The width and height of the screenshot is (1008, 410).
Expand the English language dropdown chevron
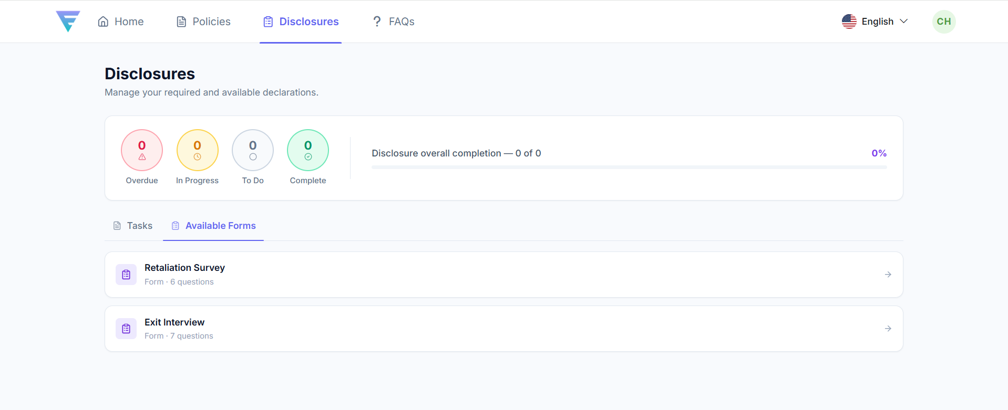coord(904,22)
